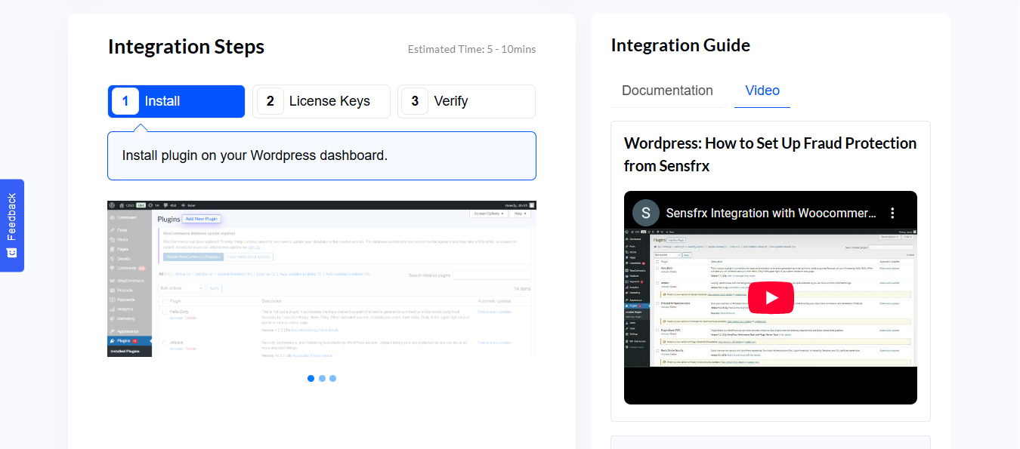This screenshot has height=449, width=1020.
Task: Switch to the Documentation tab
Action: [x=667, y=91]
